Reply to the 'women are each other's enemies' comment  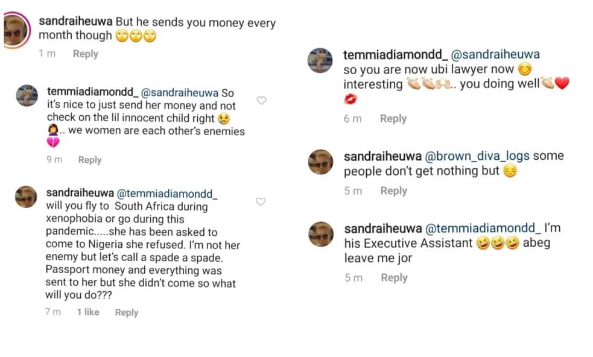(89, 160)
